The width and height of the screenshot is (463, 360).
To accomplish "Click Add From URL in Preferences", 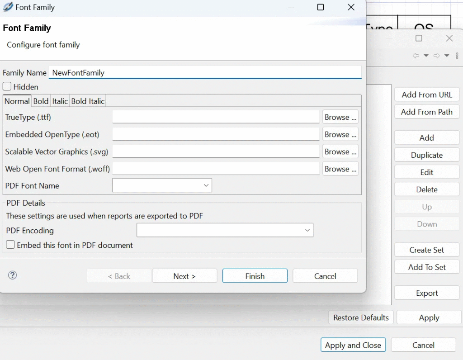I will click(x=427, y=95).
